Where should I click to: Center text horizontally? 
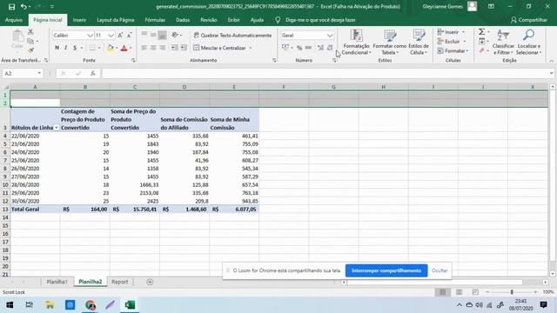tap(153, 48)
